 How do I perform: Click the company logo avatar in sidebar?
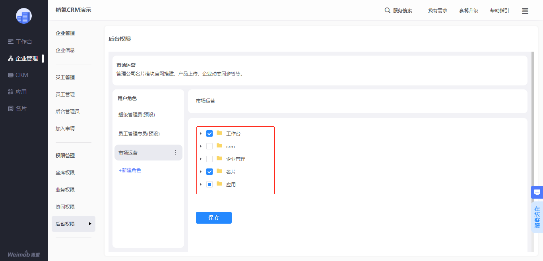[24, 16]
